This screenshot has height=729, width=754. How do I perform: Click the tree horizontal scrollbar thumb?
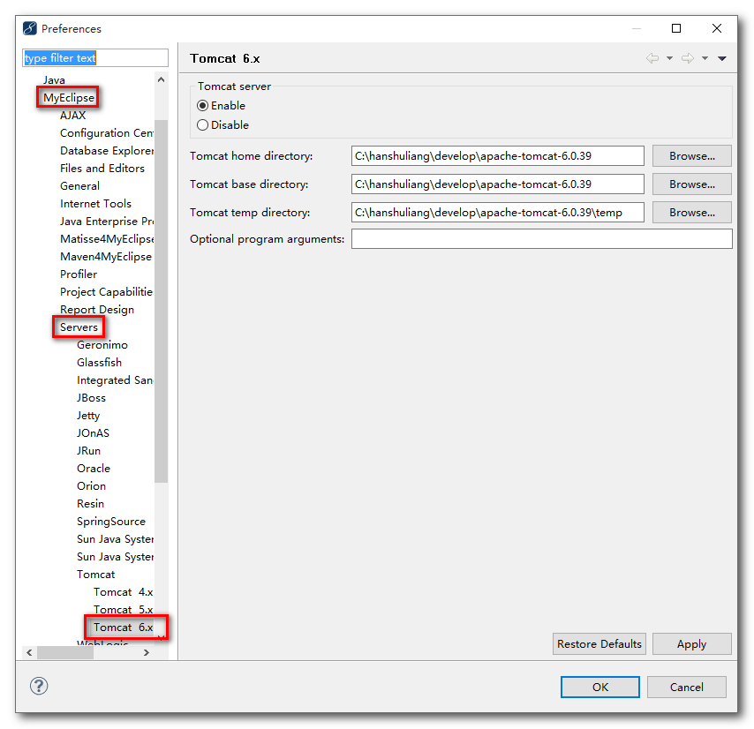point(65,652)
